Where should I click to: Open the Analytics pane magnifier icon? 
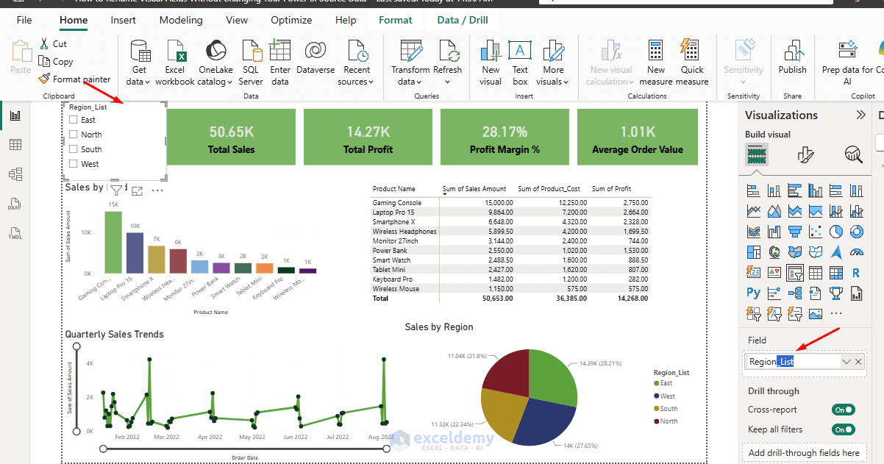pyautogui.click(x=853, y=154)
